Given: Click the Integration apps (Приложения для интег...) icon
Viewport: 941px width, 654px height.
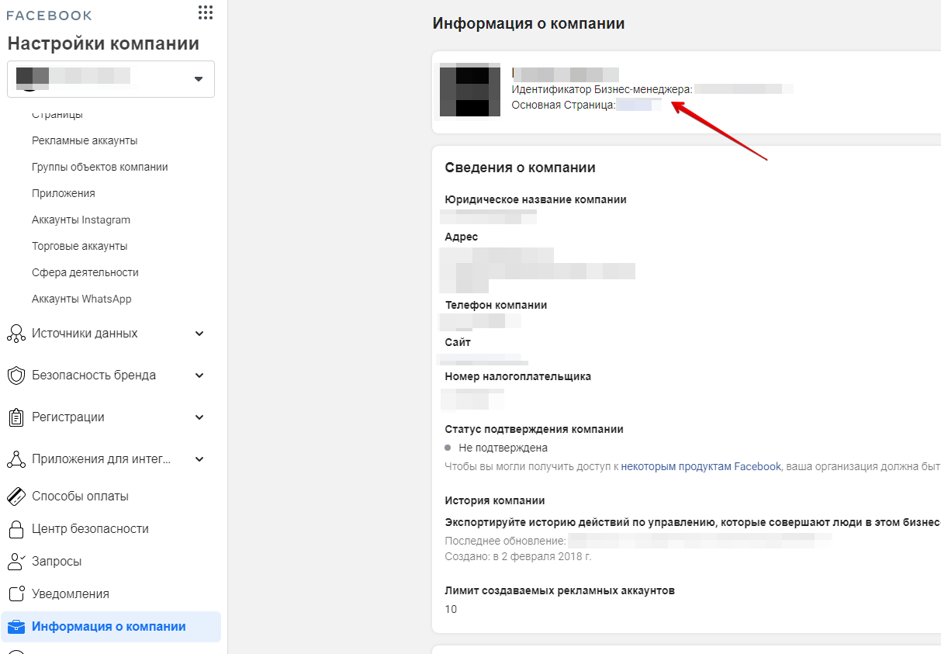Looking at the screenshot, I should (16, 459).
